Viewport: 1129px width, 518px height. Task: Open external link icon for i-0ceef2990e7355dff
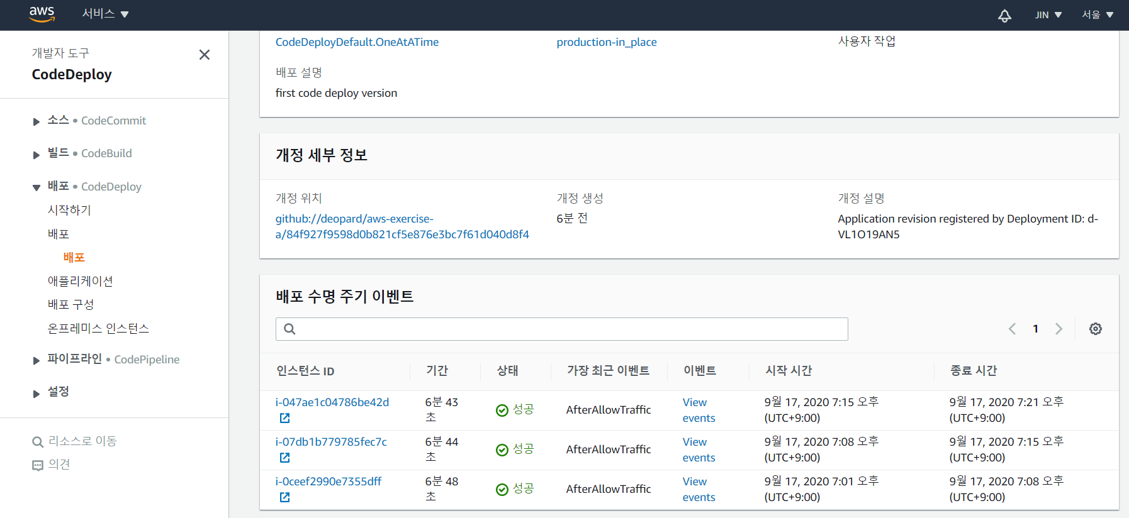click(x=284, y=497)
